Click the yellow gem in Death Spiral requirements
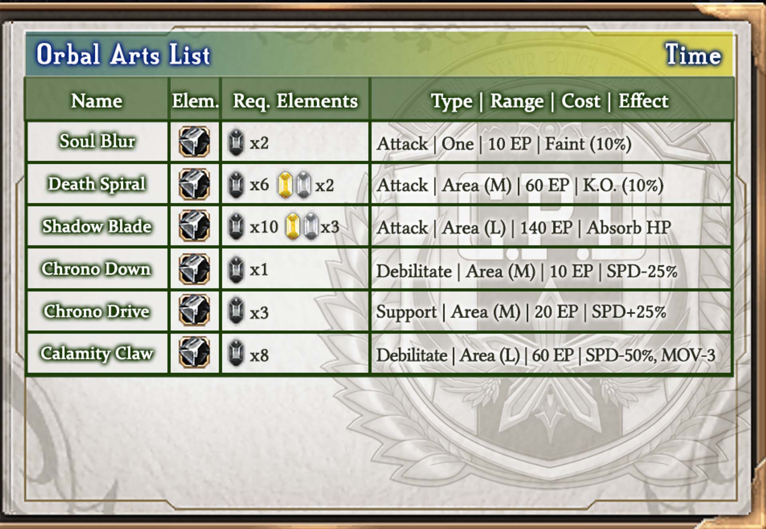 coord(285,185)
